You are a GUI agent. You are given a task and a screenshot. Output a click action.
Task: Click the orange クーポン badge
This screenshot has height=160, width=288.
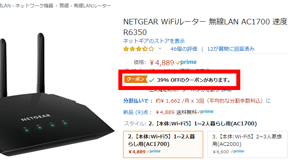click(135, 79)
